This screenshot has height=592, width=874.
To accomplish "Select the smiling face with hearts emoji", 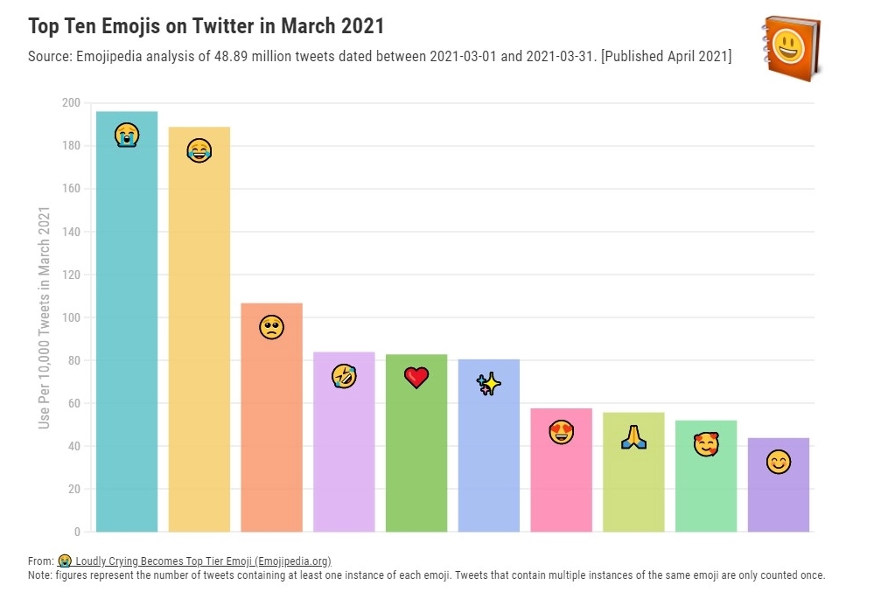I will point(706,444).
